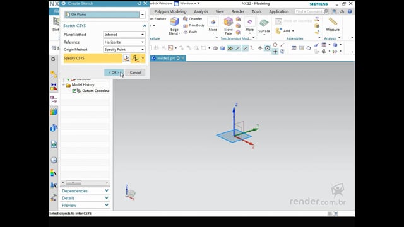Open the History clock sidebar tab
404x227 pixels.
54,160
